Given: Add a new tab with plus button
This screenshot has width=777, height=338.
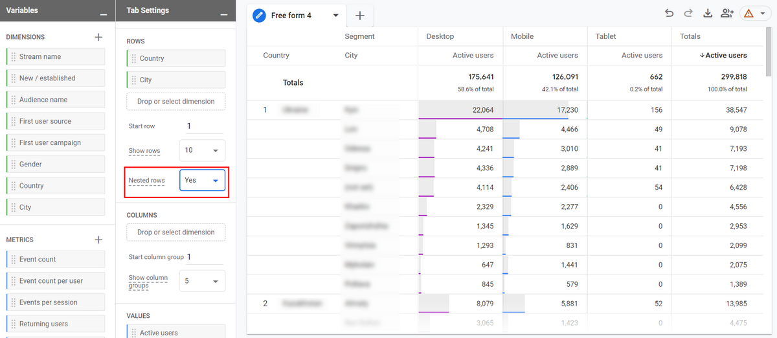Looking at the screenshot, I should [x=360, y=15].
